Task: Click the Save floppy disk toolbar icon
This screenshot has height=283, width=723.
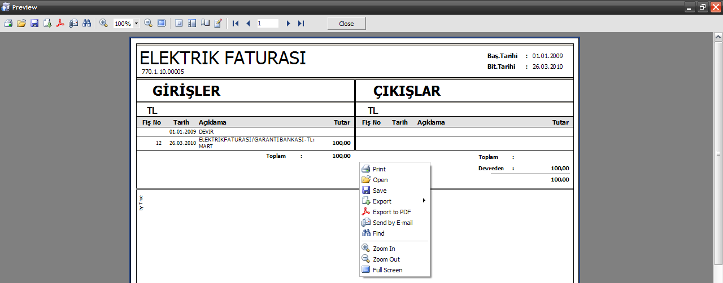Action: (x=34, y=23)
